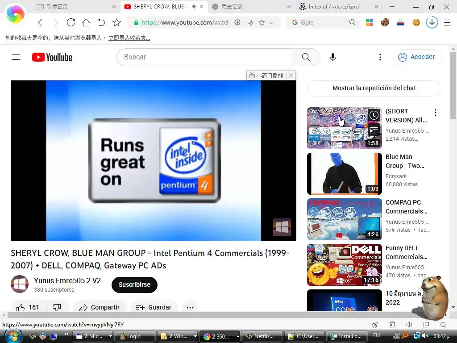Mute the SHERYL CROW tab via speaker icon
457x343 pixels.
pyautogui.click(x=194, y=6)
